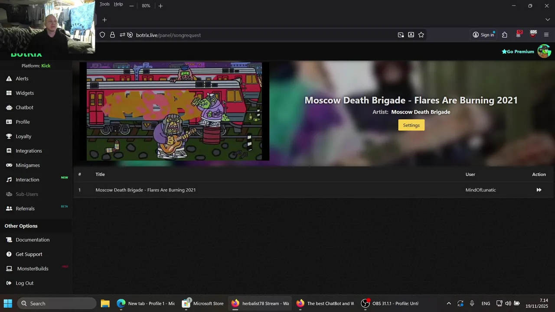Select the Chatbot robot icon
Screen dimensions: 555x312
9,107
